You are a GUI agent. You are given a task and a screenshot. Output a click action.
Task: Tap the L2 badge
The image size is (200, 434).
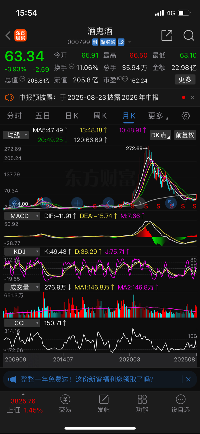tap(121, 42)
